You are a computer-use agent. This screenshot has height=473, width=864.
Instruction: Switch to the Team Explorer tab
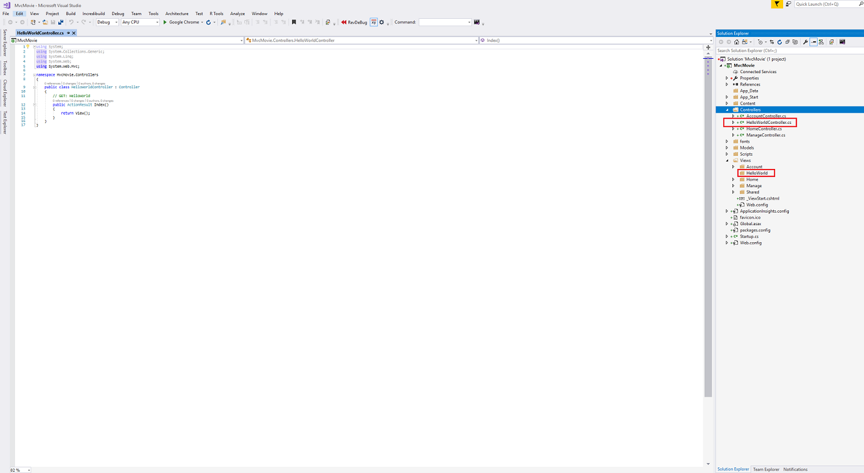coord(766,469)
